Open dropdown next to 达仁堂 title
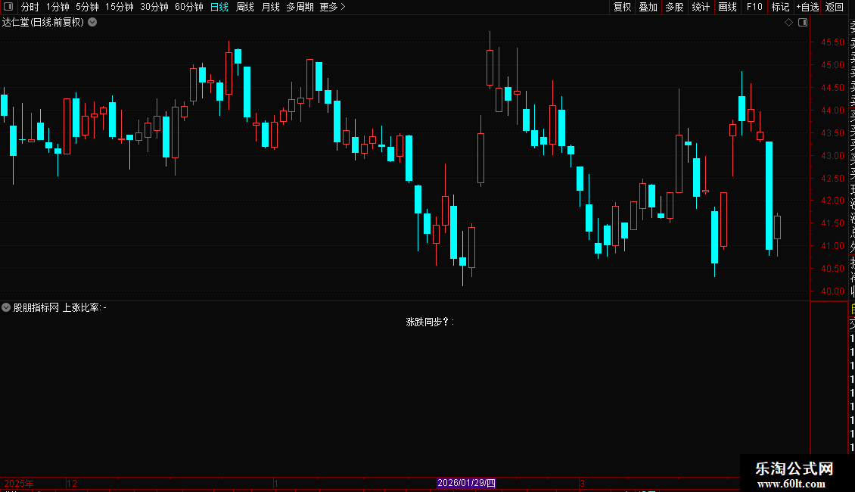 93,22
